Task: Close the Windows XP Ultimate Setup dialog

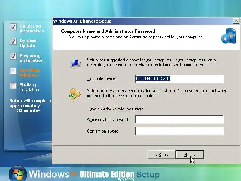Action: [236, 21]
